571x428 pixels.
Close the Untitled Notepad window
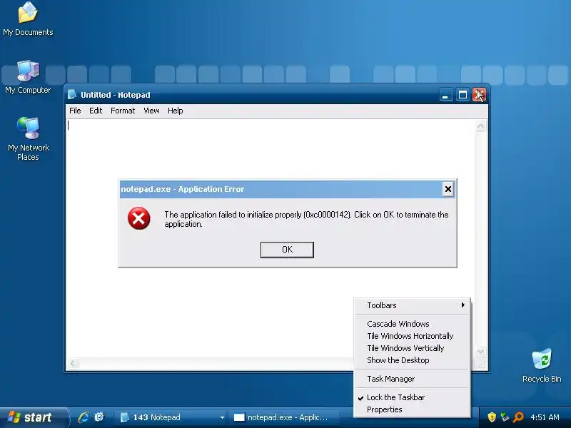click(479, 95)
